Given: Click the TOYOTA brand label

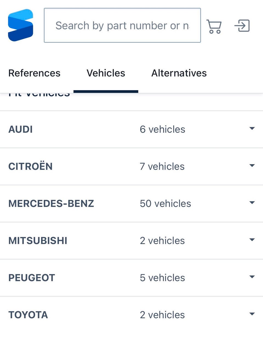Looking at the screenshot, I should point(28,315).
